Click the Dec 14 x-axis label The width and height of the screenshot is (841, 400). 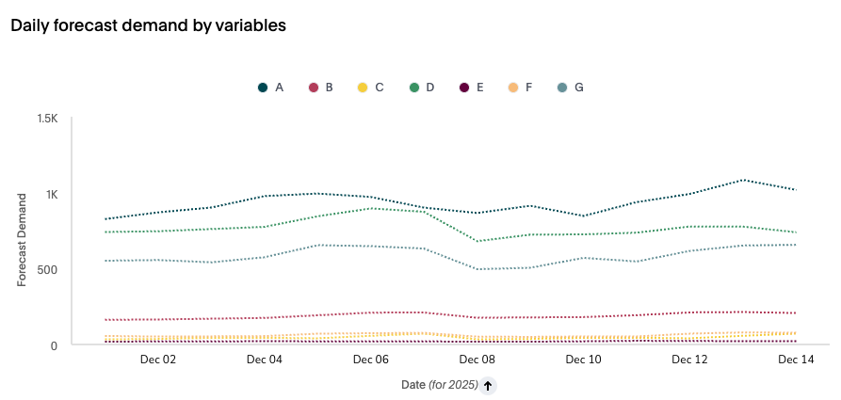(795, 360)
